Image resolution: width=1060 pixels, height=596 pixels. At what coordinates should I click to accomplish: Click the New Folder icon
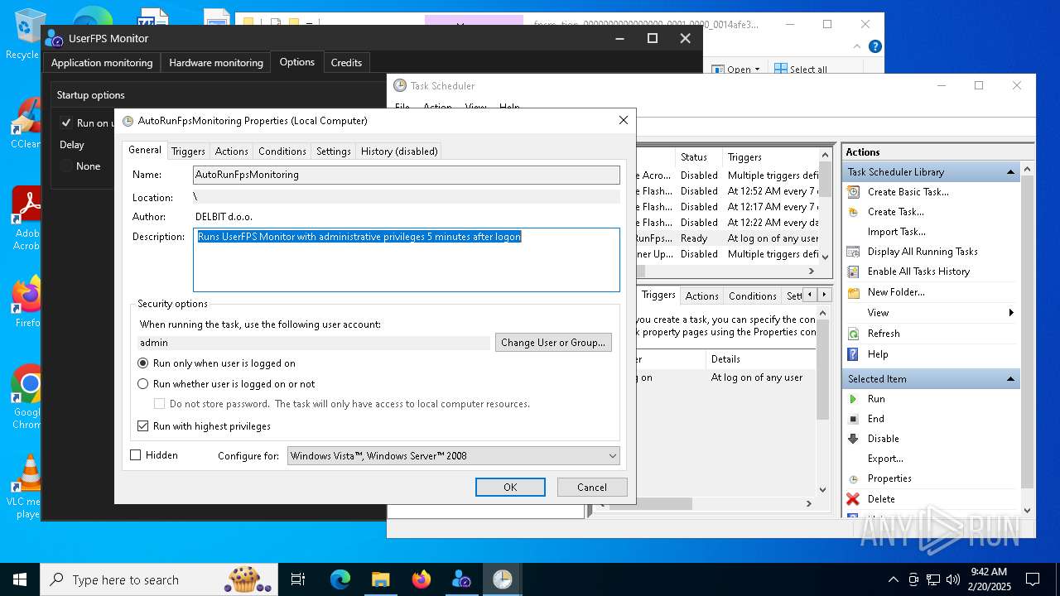click(x=853, y=292)
